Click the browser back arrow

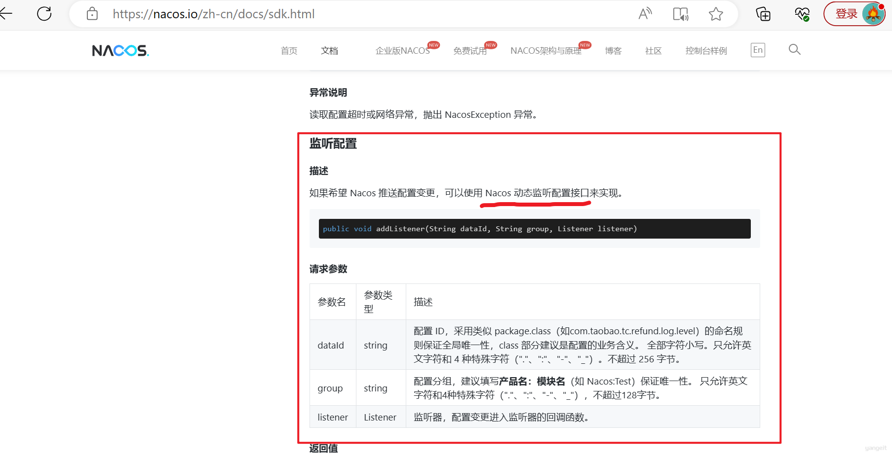tap(6, 14)
